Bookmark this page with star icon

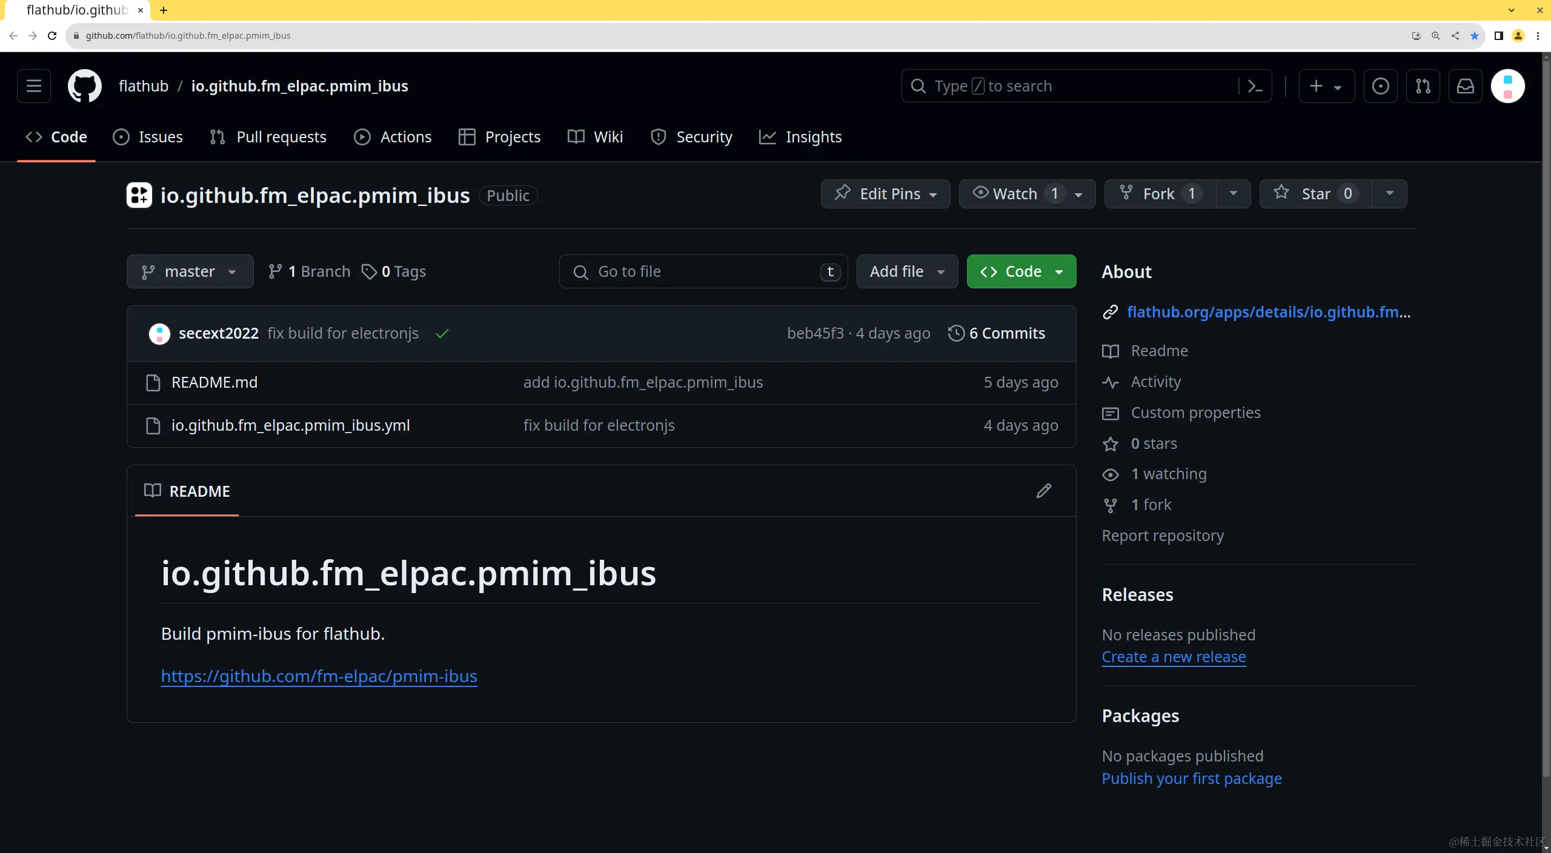1475,36
